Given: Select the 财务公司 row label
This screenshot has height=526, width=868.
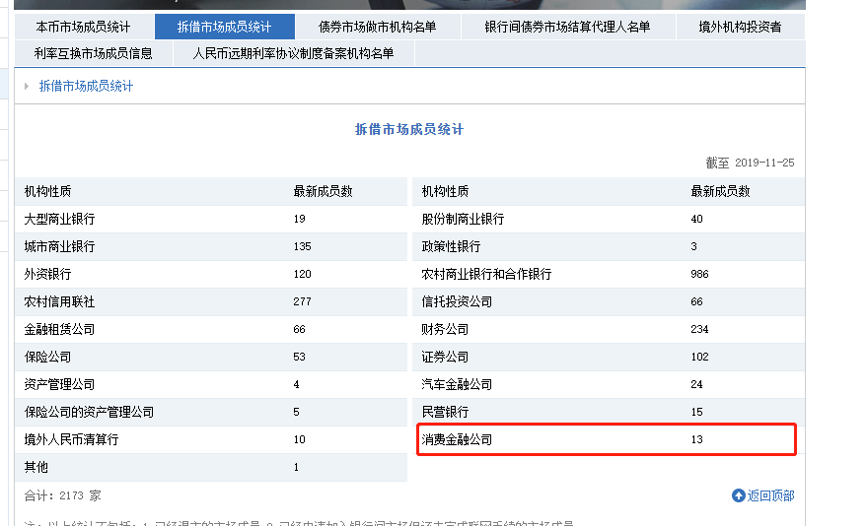Looking at the screenshot, I should click(445, 330).
